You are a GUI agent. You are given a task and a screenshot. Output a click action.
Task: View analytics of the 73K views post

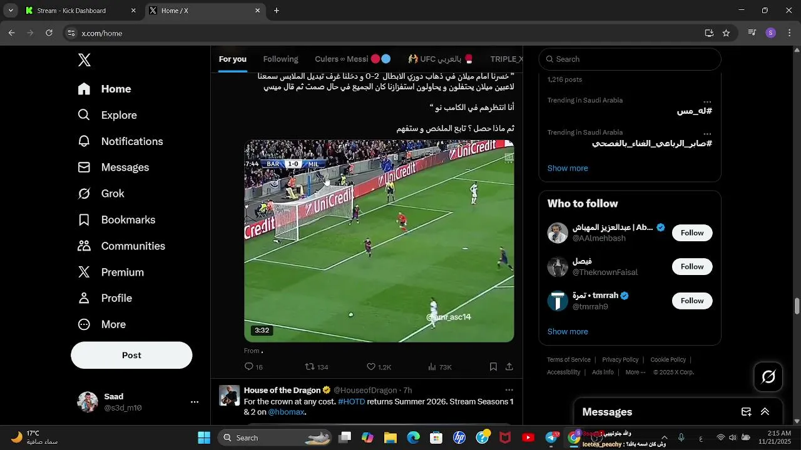coord(439,367)
